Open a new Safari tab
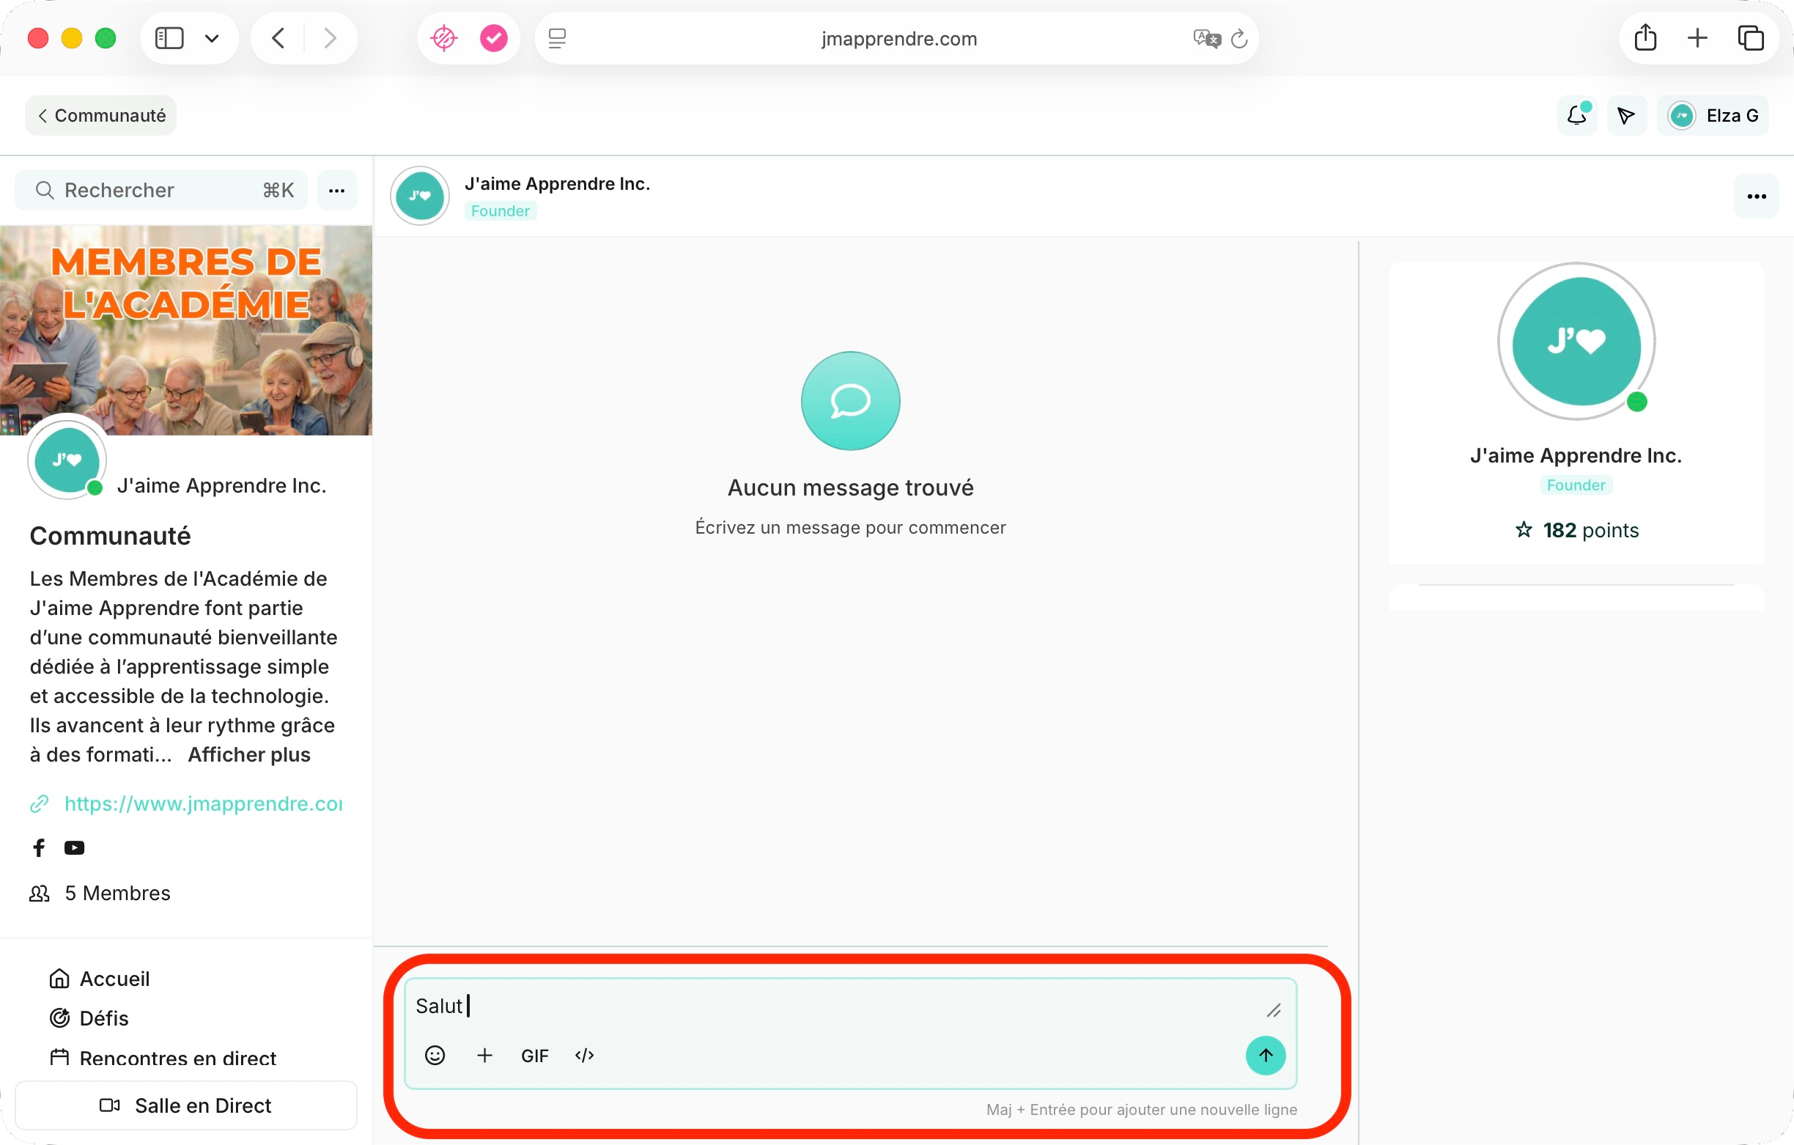Image resolution: width=1794 pixels, height=1145 pixels. [1697, 38]
